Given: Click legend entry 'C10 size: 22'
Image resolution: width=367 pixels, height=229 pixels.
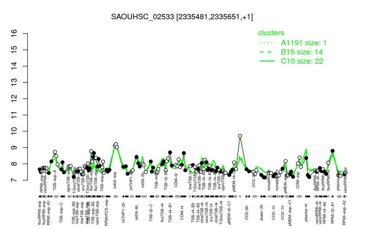Looking at the screenshot, I should [302, 61].
